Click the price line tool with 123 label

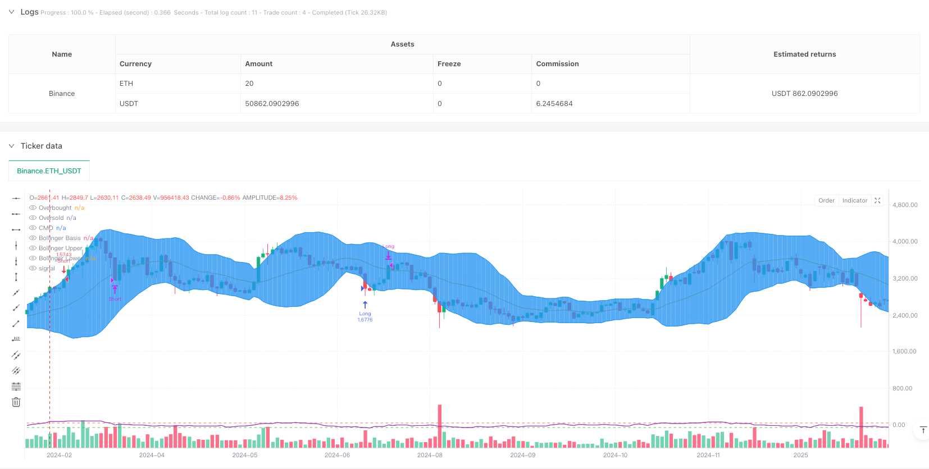[16, 339]
